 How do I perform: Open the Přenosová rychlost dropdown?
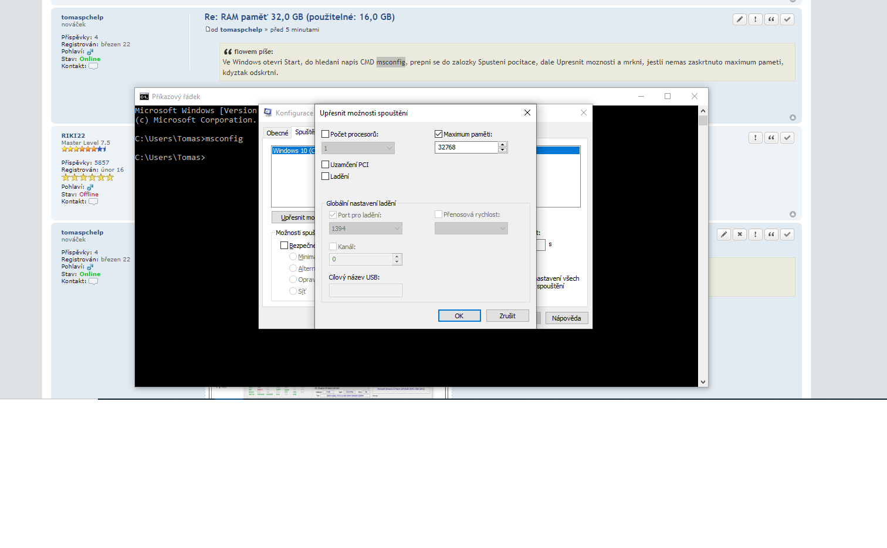(x=471, y=229)
